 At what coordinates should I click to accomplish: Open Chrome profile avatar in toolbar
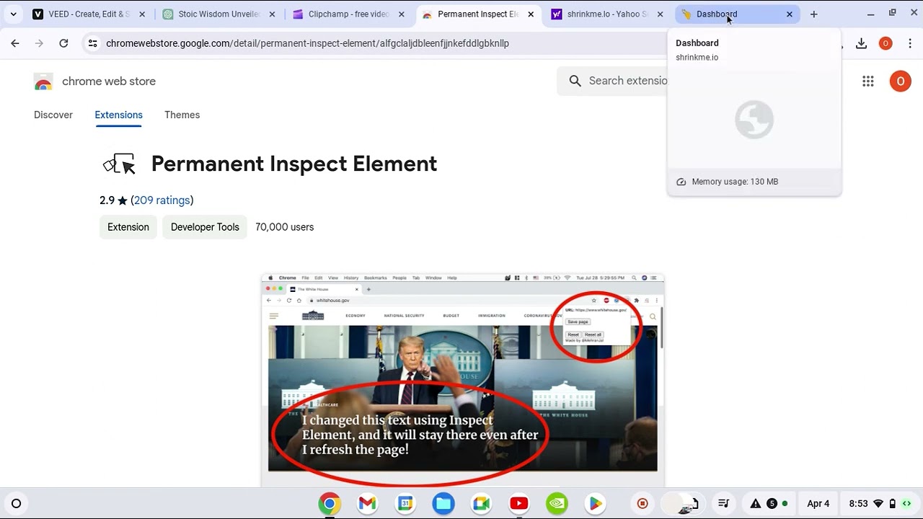point(886,43)
